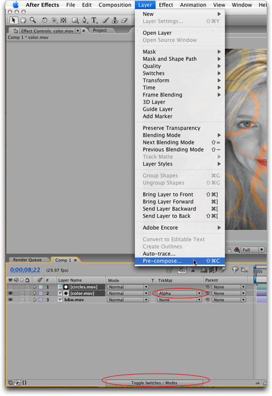This screenshot has width=272, height=396.
Task: Hide the b&w.mov layer eye
Action: [x=10, y=300]
